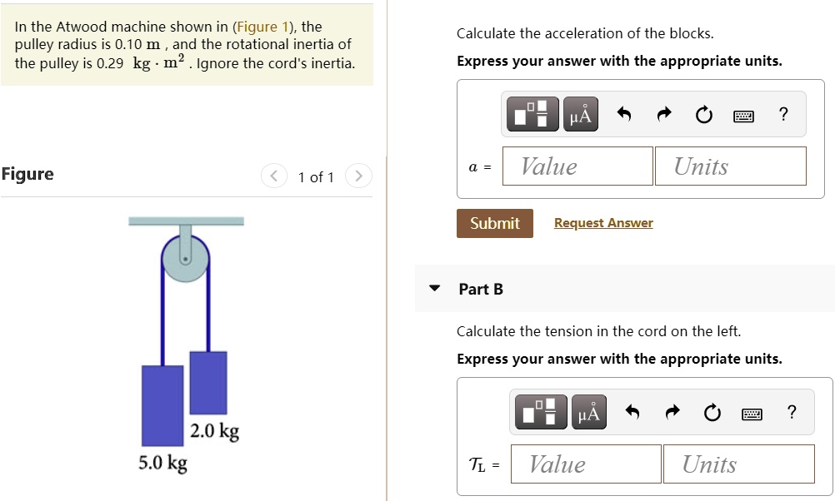The width and height of the screenshot is (835, 501).
Task: Open the μÅ units symbol menu in Part A
Action: (580, 114)
